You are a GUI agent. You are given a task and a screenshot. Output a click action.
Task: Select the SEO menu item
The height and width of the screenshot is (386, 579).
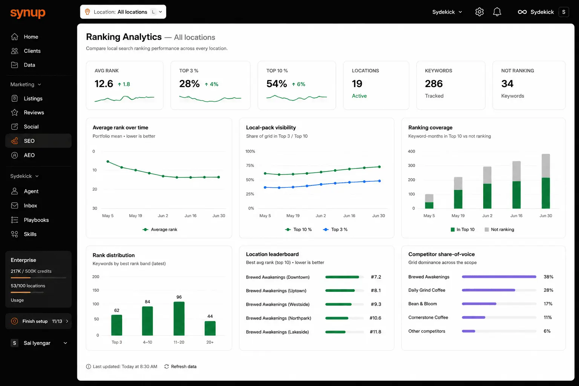[38, 141]
